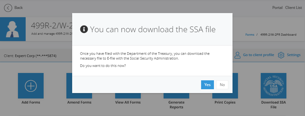Open the Portal link
Screen dimensions: 305x116
[x=277, y=8]
